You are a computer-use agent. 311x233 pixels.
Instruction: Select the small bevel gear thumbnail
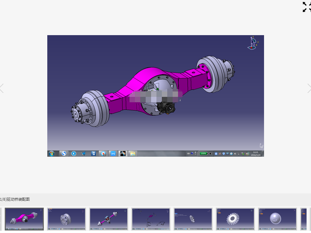pos(193,219)
